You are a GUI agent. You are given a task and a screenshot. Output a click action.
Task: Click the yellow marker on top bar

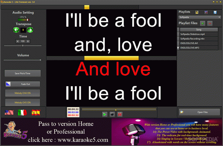coord(87,7)
